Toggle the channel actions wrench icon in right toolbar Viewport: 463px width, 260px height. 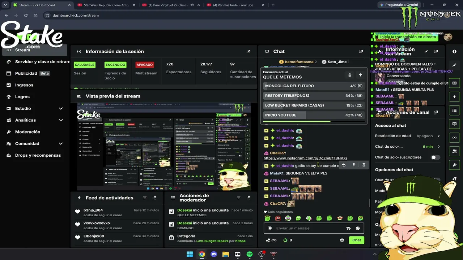click(454, 165)
